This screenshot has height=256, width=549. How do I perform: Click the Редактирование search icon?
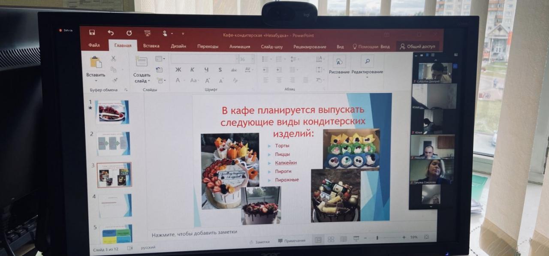tap(367, 61)
